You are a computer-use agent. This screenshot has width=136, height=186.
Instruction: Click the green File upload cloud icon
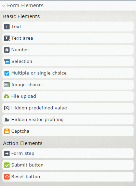(x=6, y=96)
